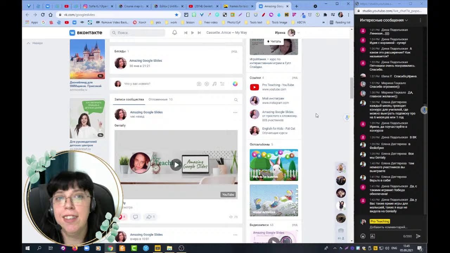Open the emoji picker in chat
The image size is (450, 253).
[363, 236]
